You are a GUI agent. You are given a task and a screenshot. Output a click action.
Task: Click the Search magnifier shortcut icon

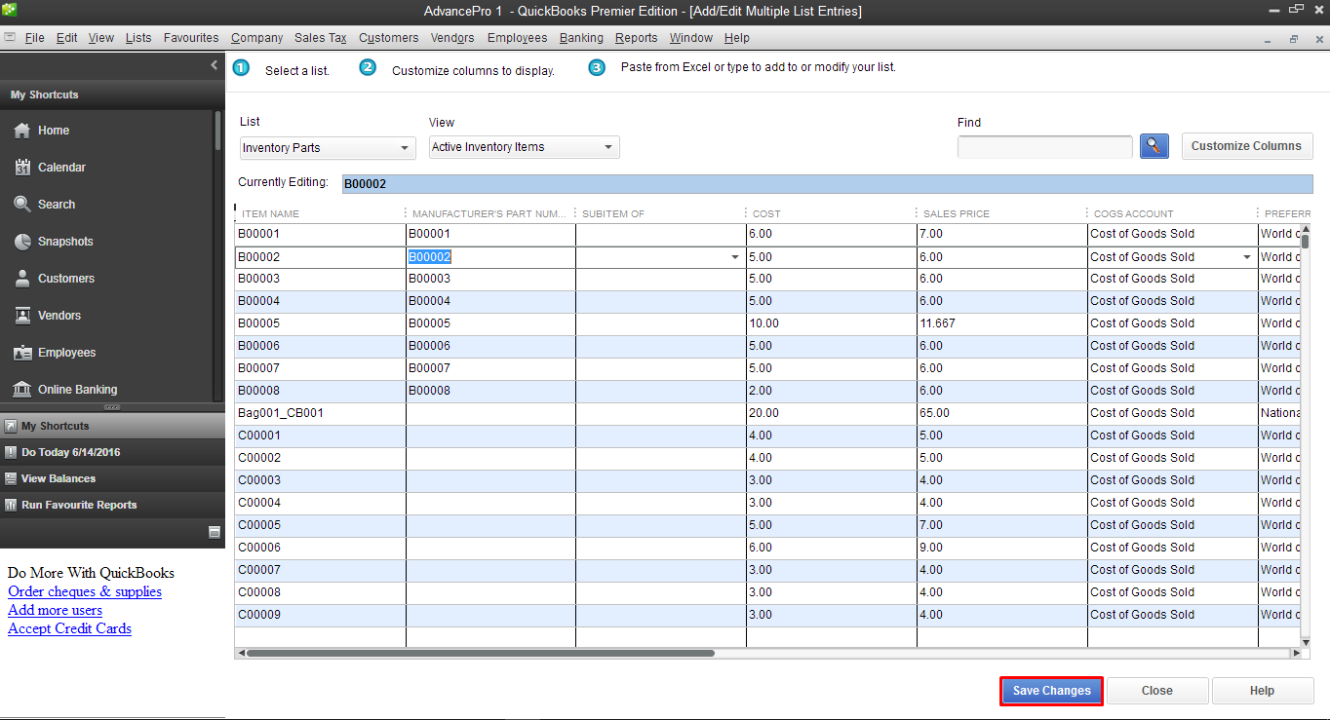click(x=22, y=205)
